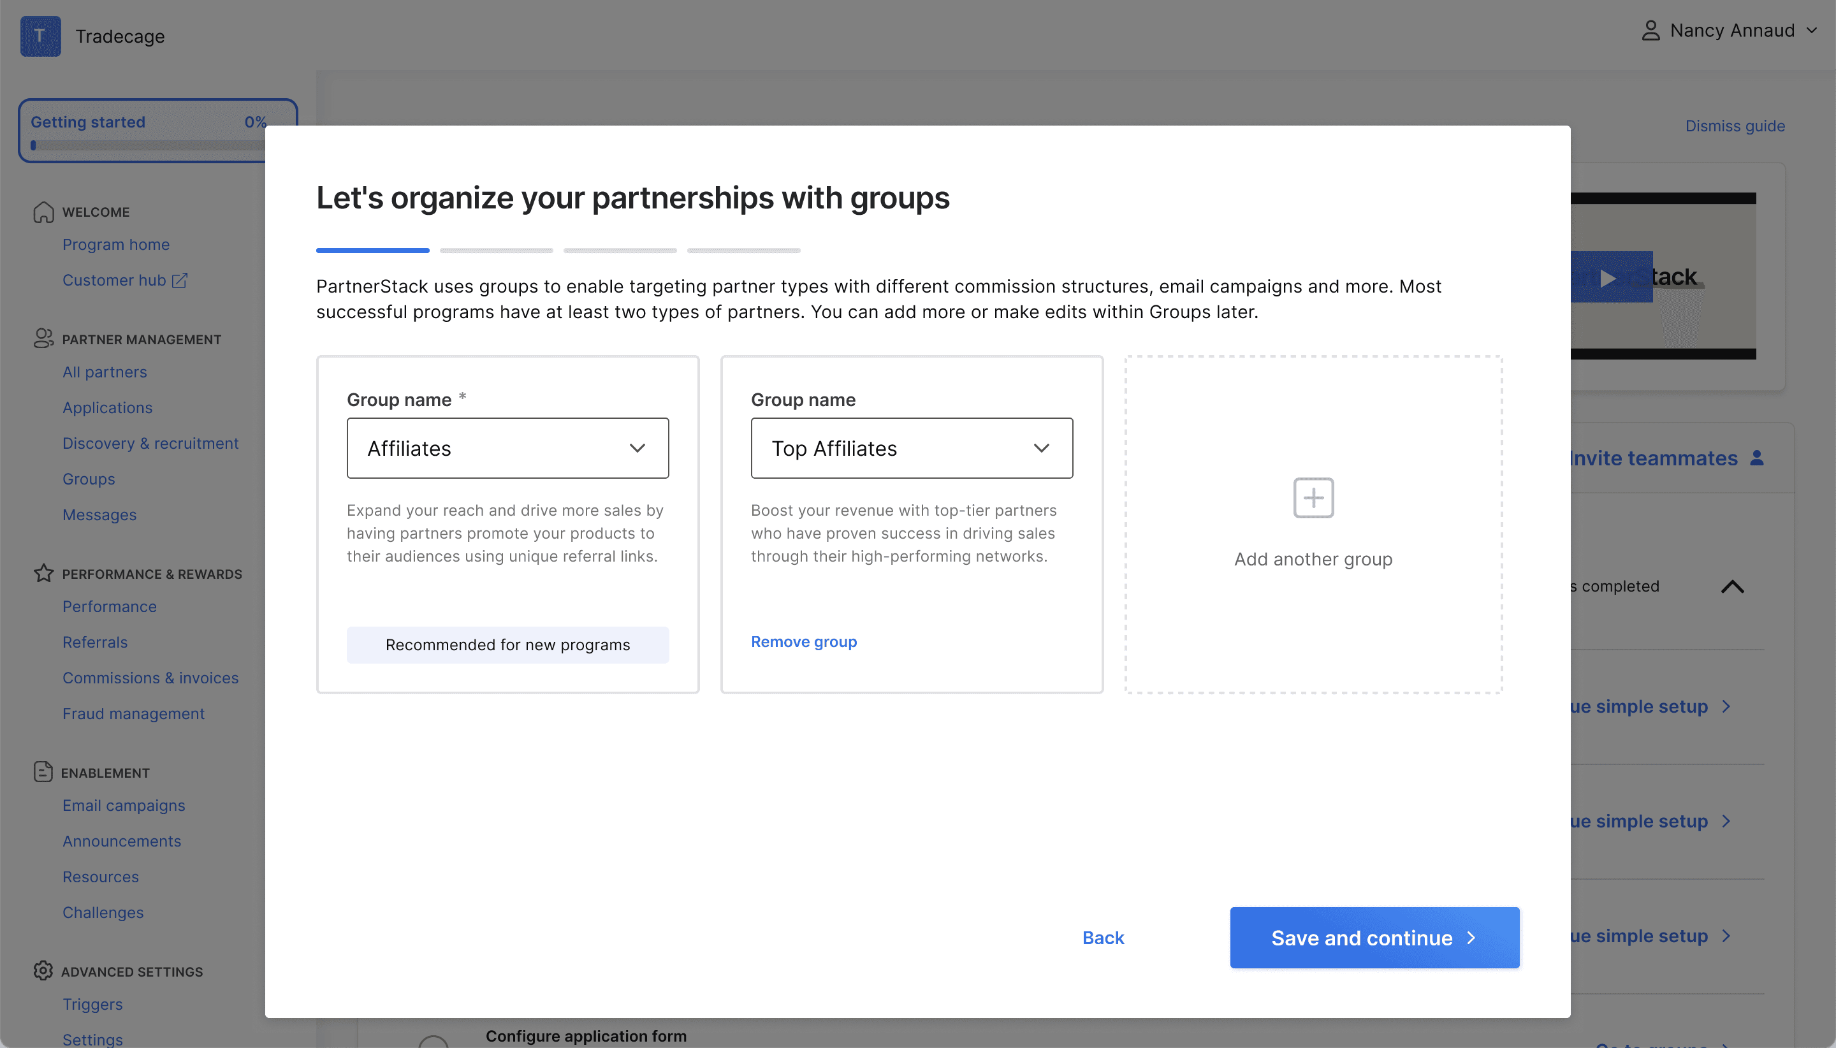The width and height of the screenshot is (1836, 1048).
Task: Dismiss the getting started guide
Action: pos(1735,126)
